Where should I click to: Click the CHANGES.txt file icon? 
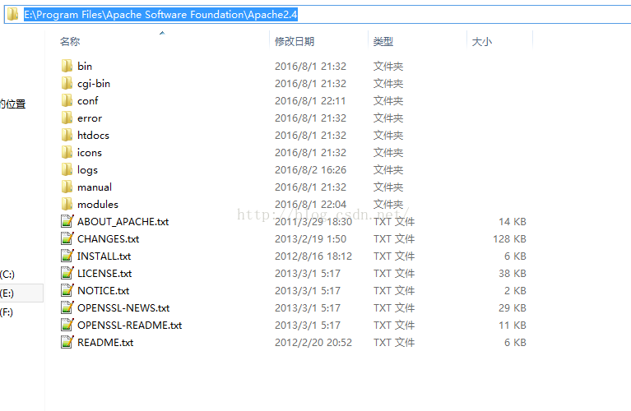[x=67, y=238]
